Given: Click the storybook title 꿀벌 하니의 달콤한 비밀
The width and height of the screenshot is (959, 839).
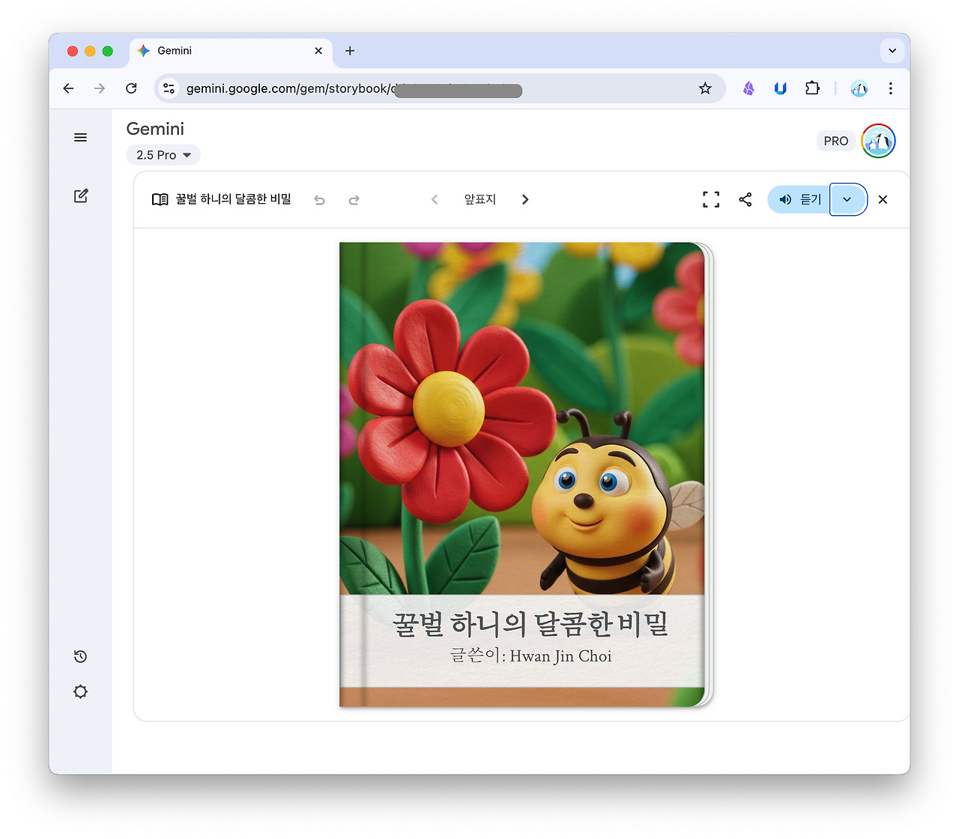Looking at the screenshot, I should (233, 199).
